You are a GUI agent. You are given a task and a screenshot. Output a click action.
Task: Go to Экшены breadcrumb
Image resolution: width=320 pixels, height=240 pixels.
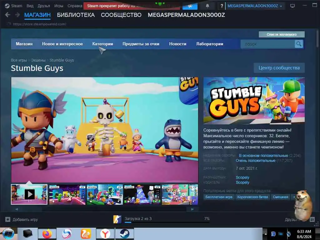[x=38, y=60]
